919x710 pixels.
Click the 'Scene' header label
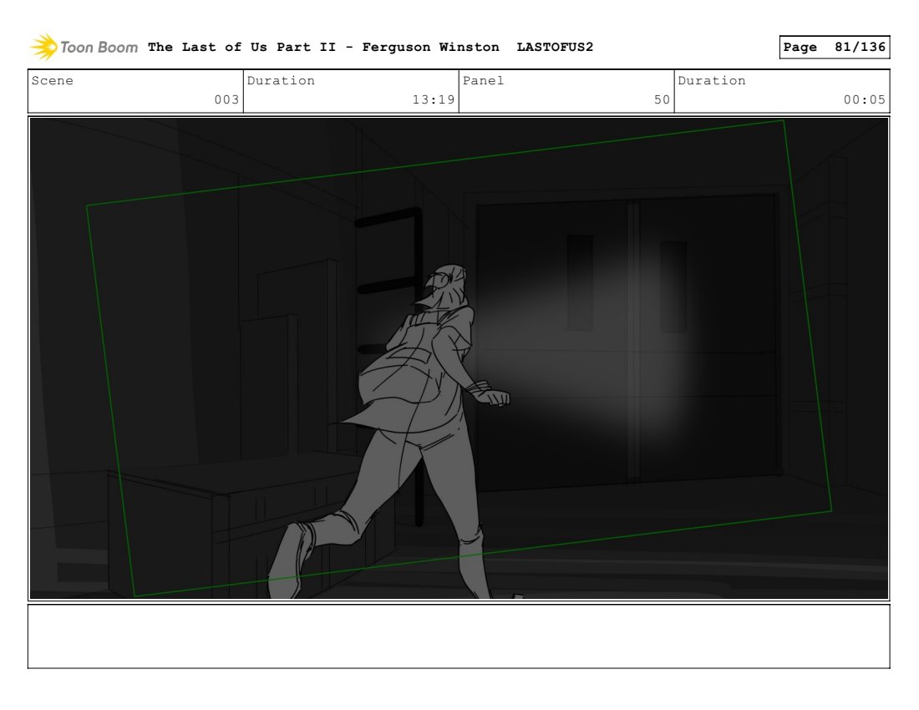53,81
